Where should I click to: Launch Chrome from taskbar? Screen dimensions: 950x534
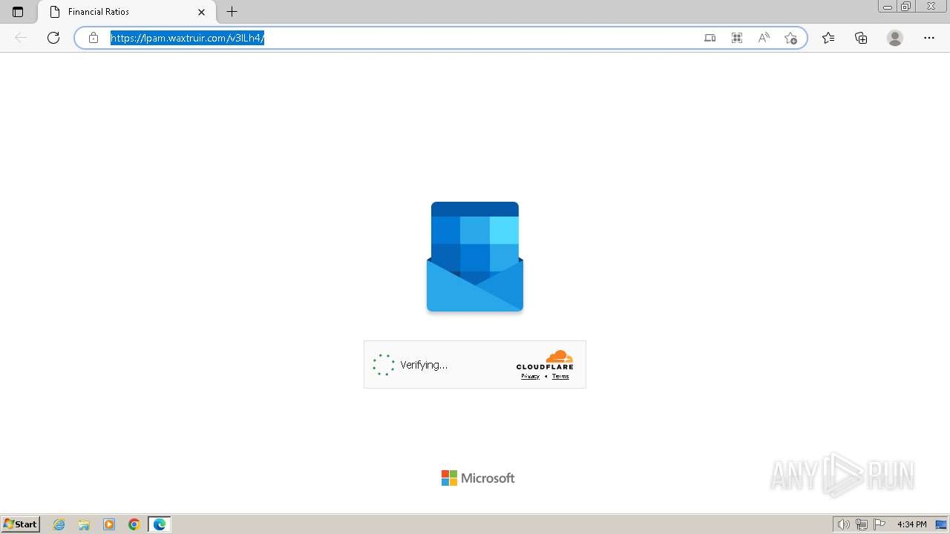(x=134, y=524)
